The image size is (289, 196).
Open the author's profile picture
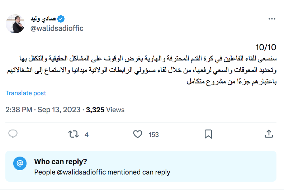(x=15, y=24)
